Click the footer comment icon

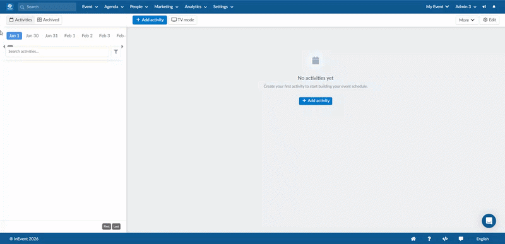(x=461, y=239)
